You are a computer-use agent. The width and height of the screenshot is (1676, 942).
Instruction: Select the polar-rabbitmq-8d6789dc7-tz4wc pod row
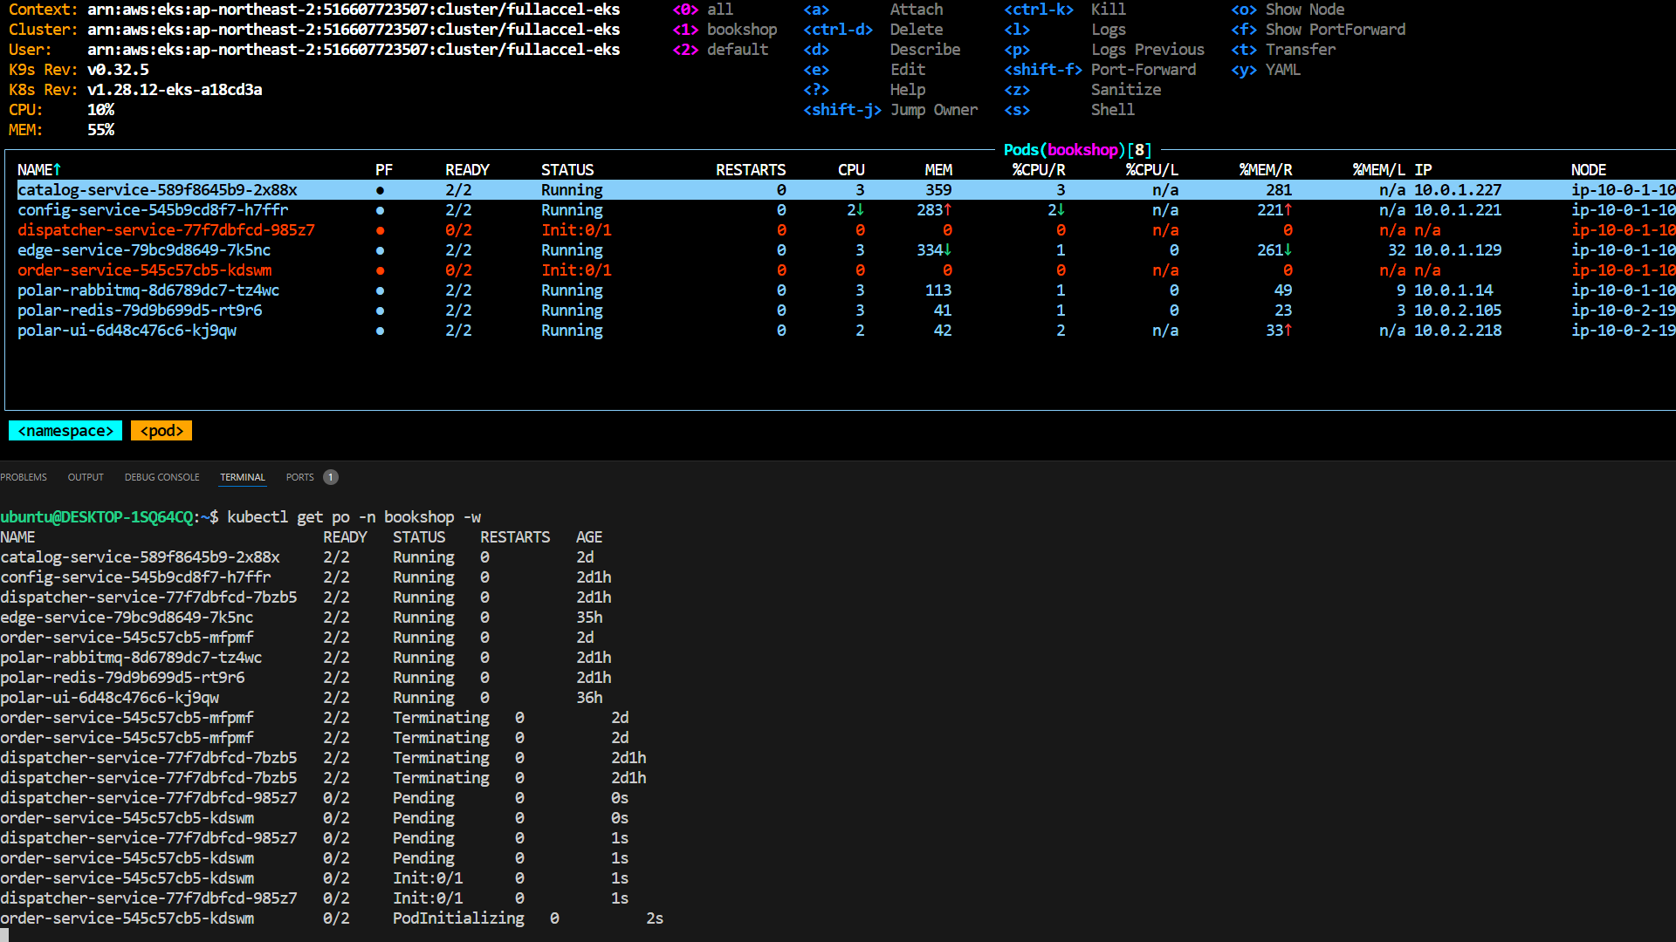[148, 290]
